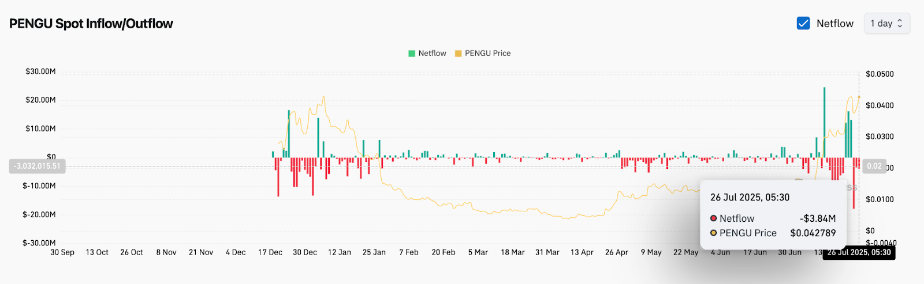Click the -3,032,015.51 crosshair value tag
The height and width of the screenshot is (284, 924).
pyautogui.click(x=37, y=166)
